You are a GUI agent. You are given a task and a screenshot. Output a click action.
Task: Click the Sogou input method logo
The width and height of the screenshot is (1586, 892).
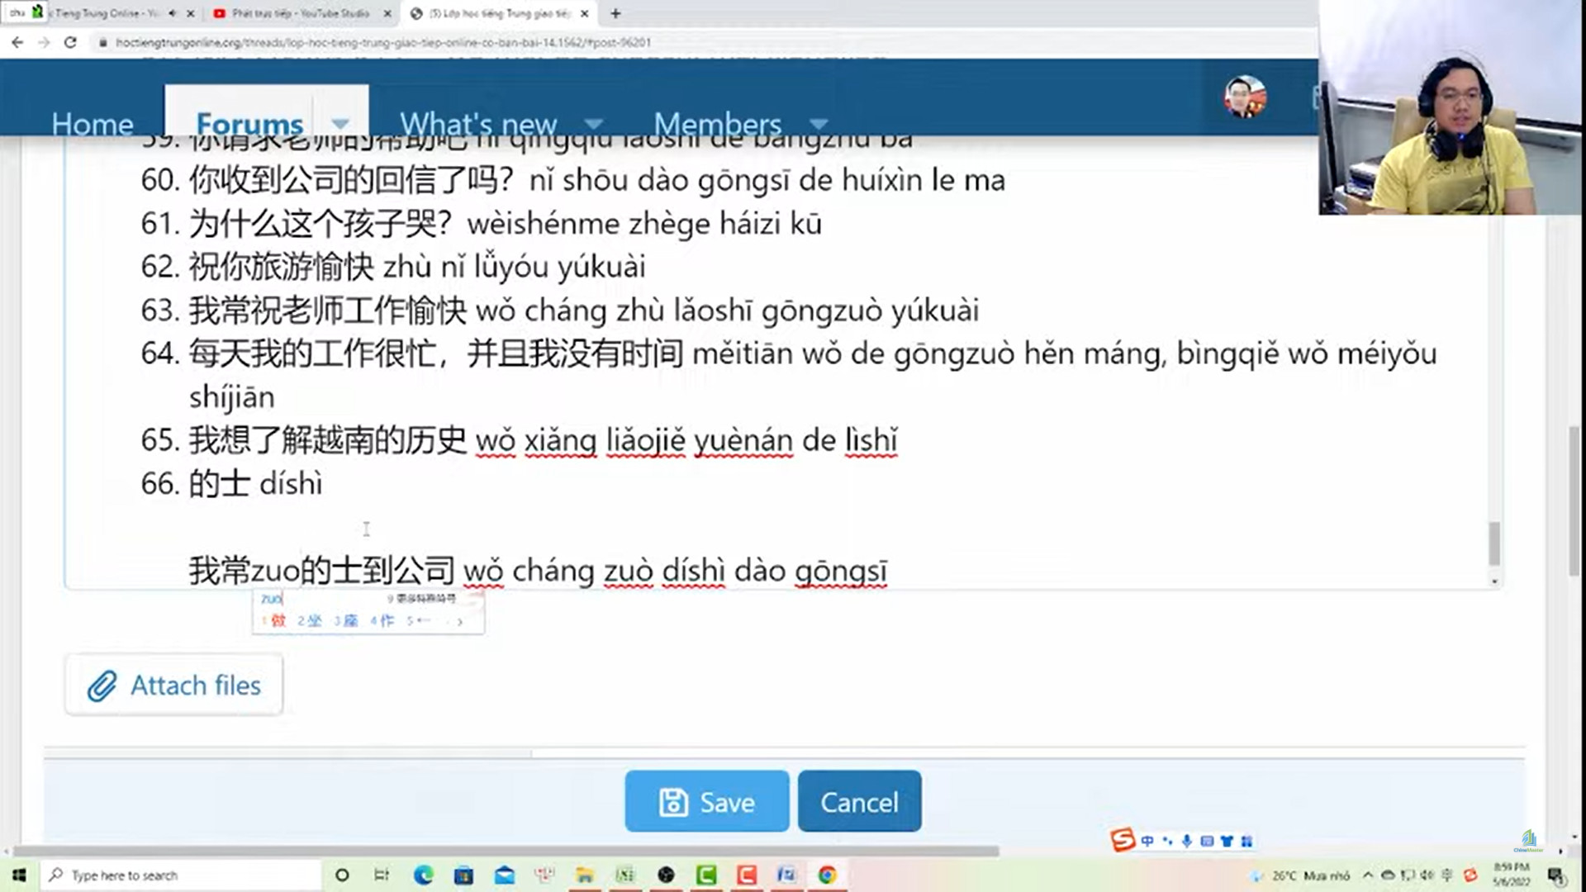(1123, 840)
